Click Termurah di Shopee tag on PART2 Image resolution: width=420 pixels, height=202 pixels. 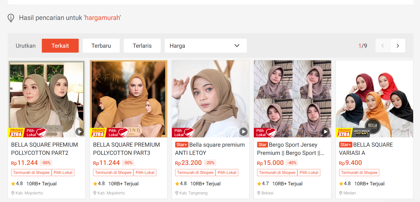coord(31,173)
